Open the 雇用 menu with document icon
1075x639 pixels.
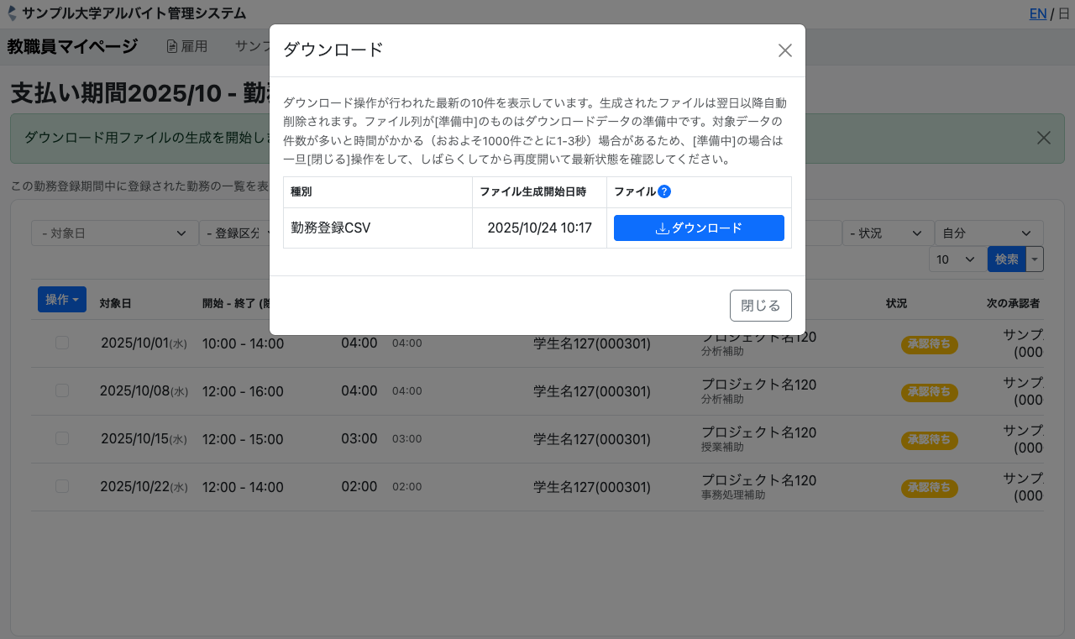(186, 46)
